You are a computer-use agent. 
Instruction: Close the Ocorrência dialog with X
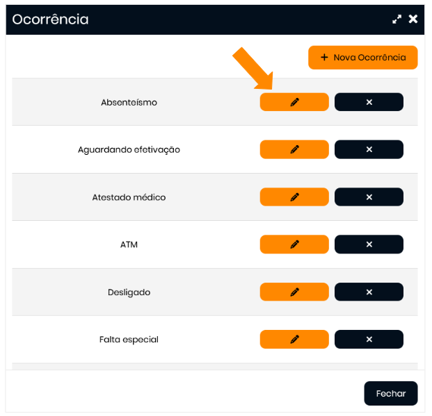pyautogui.click(x=413, y=19)
